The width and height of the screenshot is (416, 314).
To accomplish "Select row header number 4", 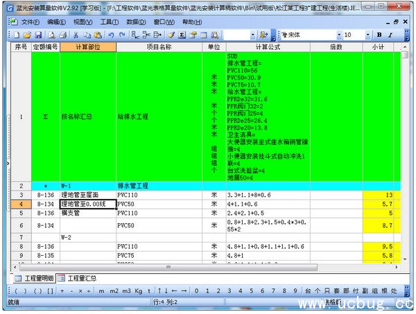I will click(21, 204).
